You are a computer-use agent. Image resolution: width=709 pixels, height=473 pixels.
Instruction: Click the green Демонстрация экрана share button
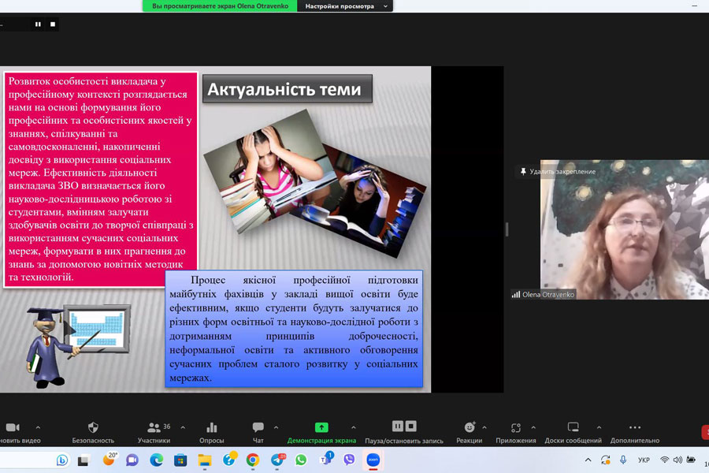(321, 428)
